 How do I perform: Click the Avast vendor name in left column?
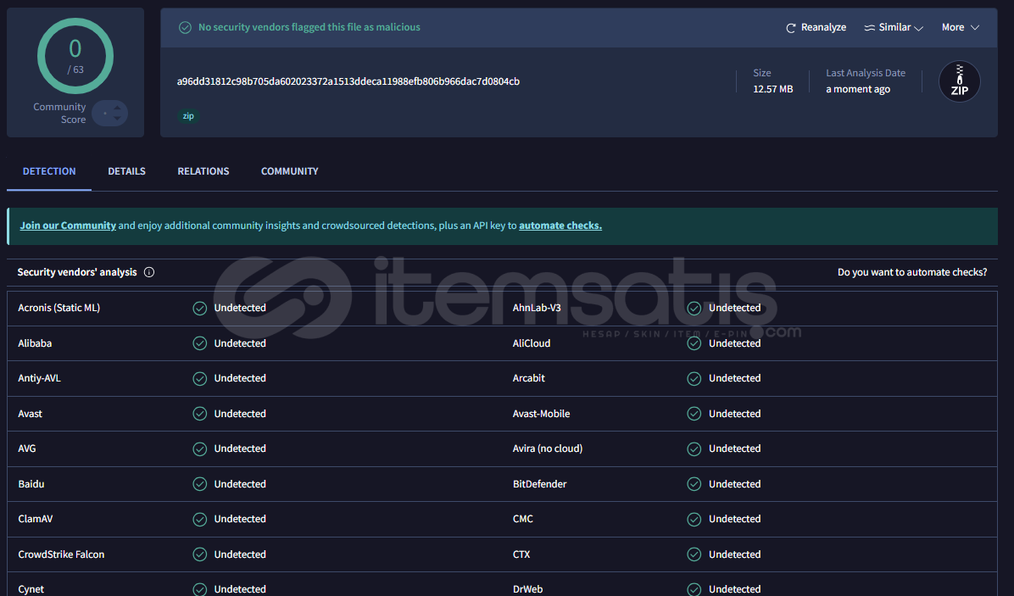[x=30, y=414]
